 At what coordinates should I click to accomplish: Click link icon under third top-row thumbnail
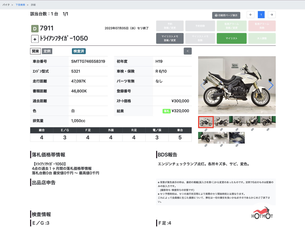[237, 130]
